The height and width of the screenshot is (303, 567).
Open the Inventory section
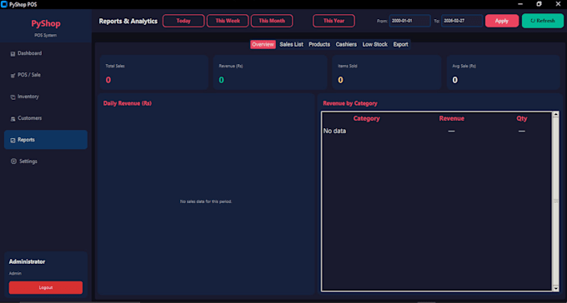coord(46,97)
